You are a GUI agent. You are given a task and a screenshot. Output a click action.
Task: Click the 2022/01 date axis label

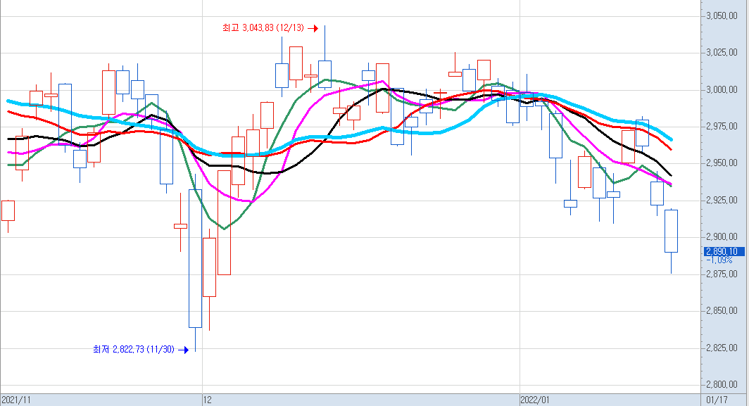(x=535, y=400)
